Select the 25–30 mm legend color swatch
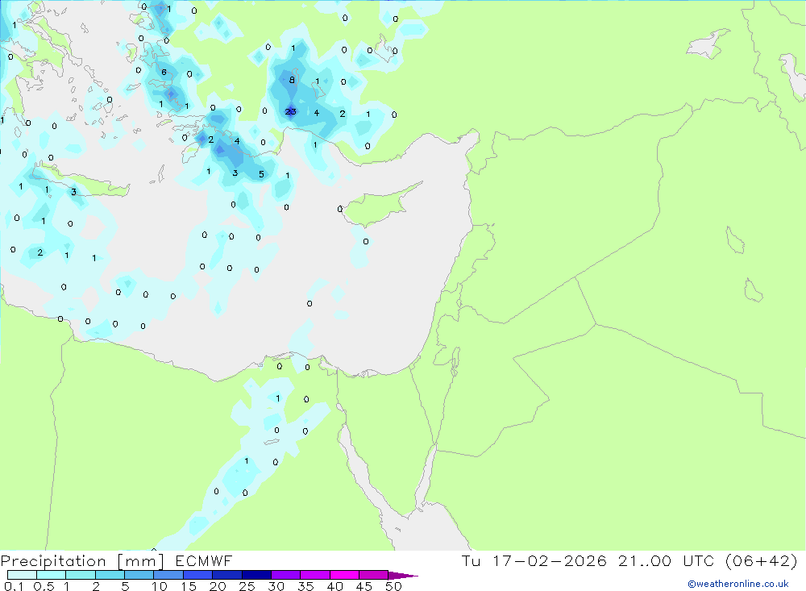Image resolution: width=806 pixels, height=591 pixels. click(256, 575)
